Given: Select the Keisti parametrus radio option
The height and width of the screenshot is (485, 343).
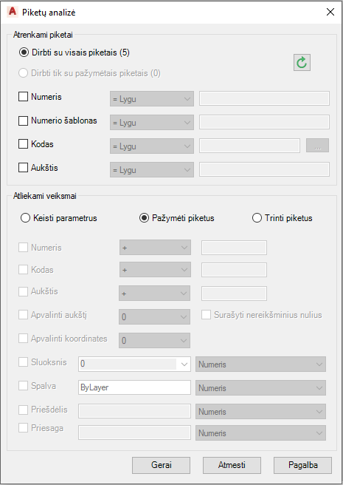Looking at the screenshot, I should [x=25, y=218].
